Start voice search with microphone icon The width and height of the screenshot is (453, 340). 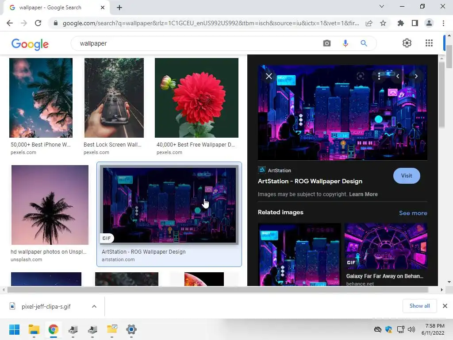pos(345,43)
